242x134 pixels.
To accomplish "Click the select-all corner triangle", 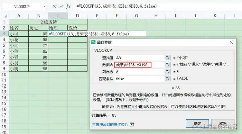I will pyautogui.click(x=6, y=16).
